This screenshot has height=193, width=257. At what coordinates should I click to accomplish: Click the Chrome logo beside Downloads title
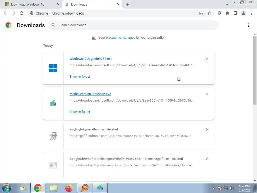8,25
